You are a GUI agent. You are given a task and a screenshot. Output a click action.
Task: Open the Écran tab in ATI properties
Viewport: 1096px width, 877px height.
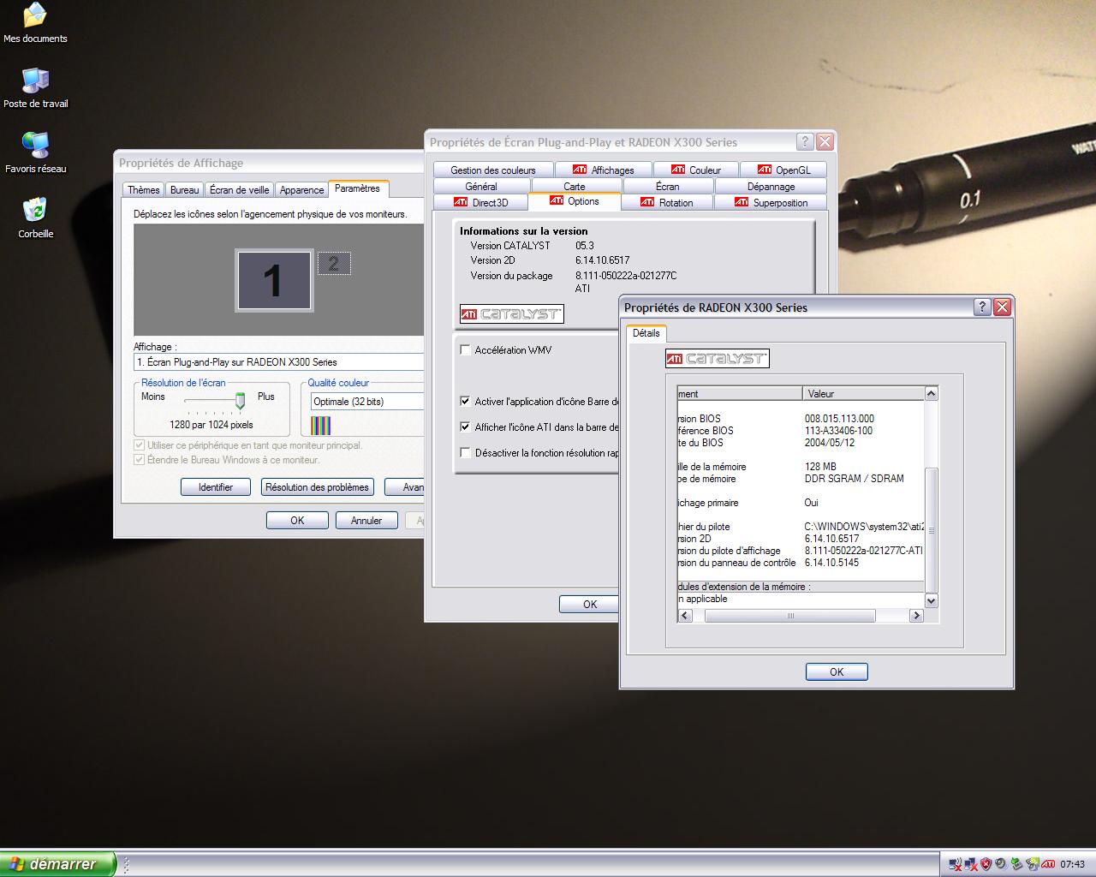(668, 186)
